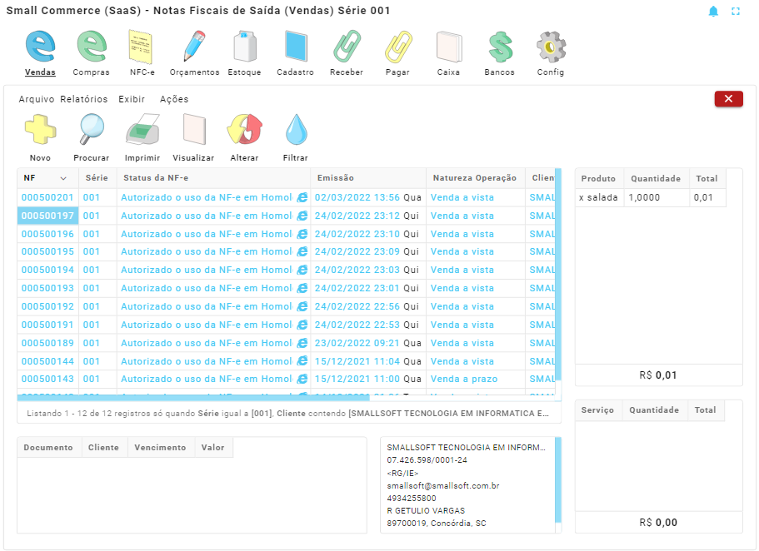Open the Compras module icon

pos(91,47)
